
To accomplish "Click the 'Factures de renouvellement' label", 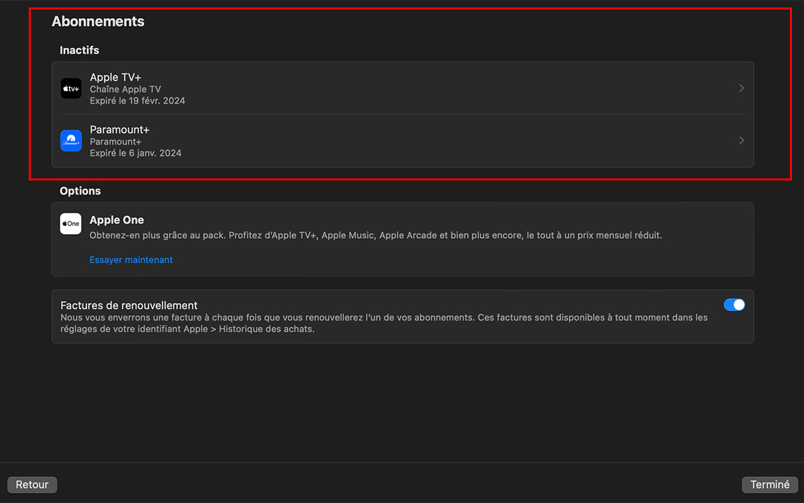I will point(129,305).
